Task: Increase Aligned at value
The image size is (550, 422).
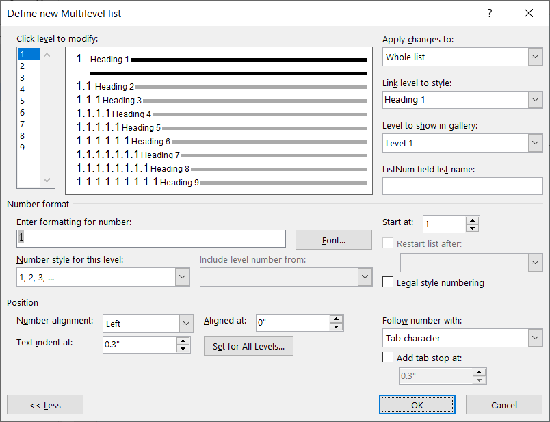Action: click(x=336, y=319)
